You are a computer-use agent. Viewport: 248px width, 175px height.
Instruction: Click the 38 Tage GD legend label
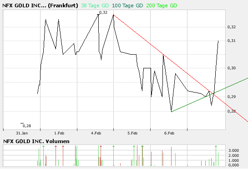pyautogui.click(x=95, y=5)
